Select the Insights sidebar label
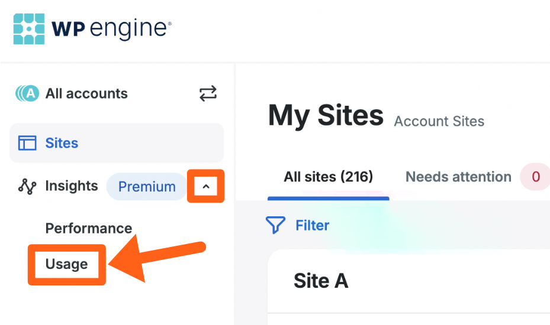 (72, 186)
